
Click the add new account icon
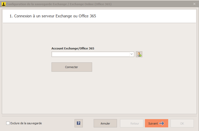[x=139, y=54]
